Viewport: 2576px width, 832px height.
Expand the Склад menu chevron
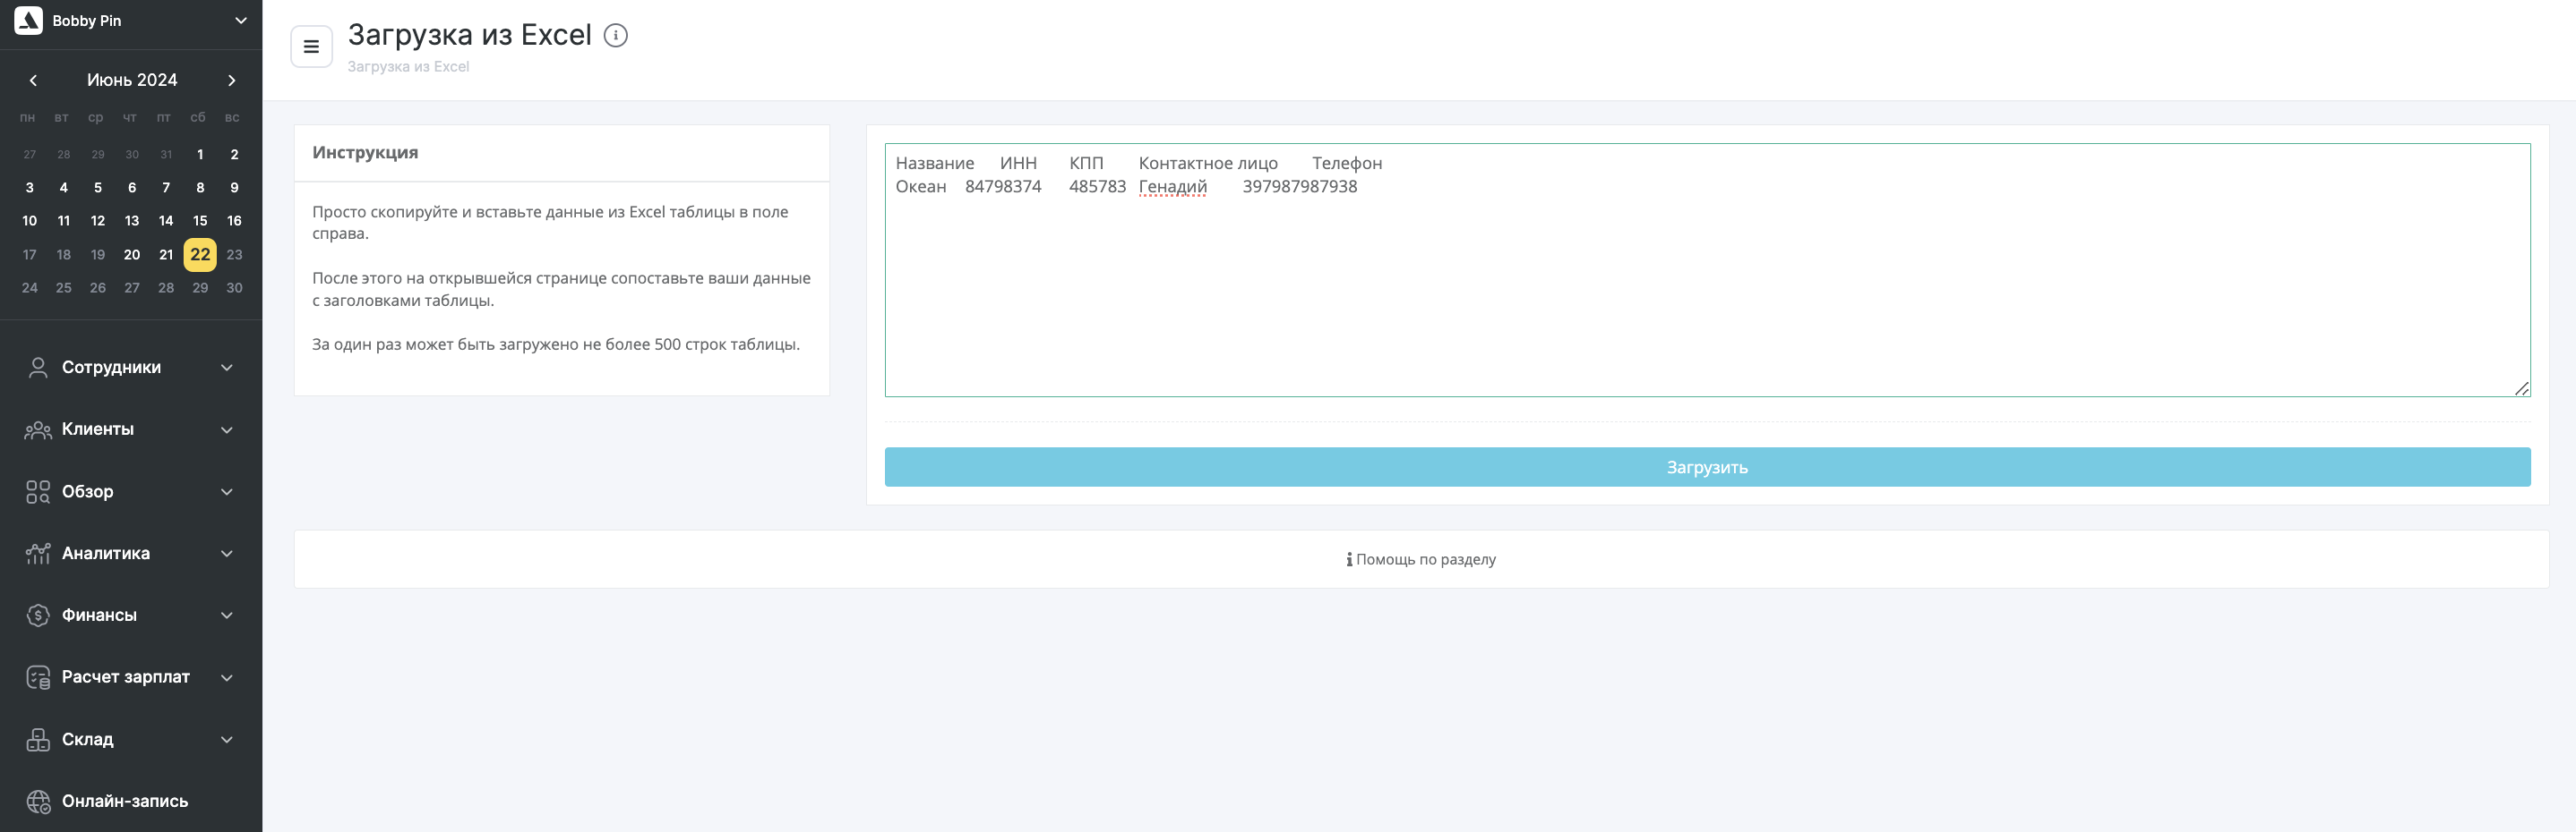[x=227, y=739]
